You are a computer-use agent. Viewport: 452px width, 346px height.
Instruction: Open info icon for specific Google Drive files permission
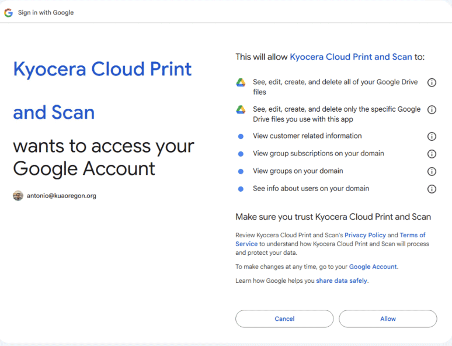432,110
